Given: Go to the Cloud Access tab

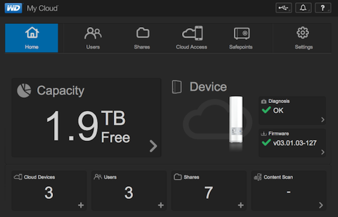Looking at the screenshot, I should coord(192,38).
